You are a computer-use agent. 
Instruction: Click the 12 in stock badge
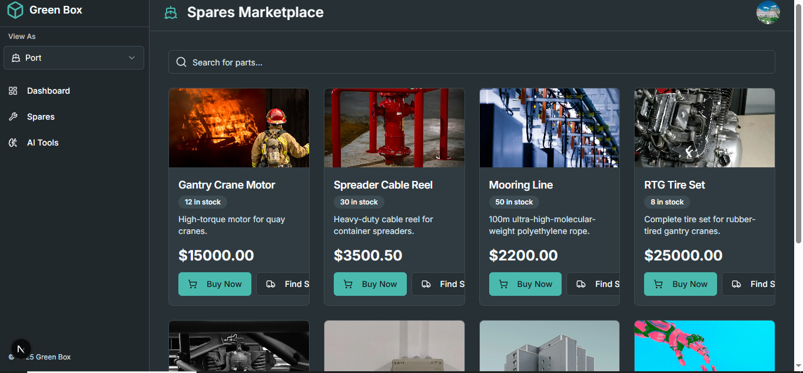(203, 202)
